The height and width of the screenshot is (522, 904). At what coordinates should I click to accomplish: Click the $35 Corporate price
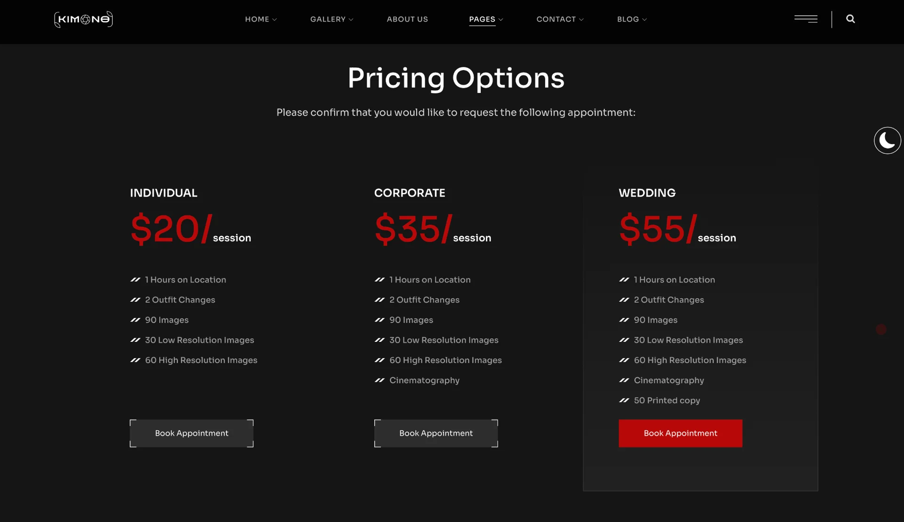click(412, 229)
